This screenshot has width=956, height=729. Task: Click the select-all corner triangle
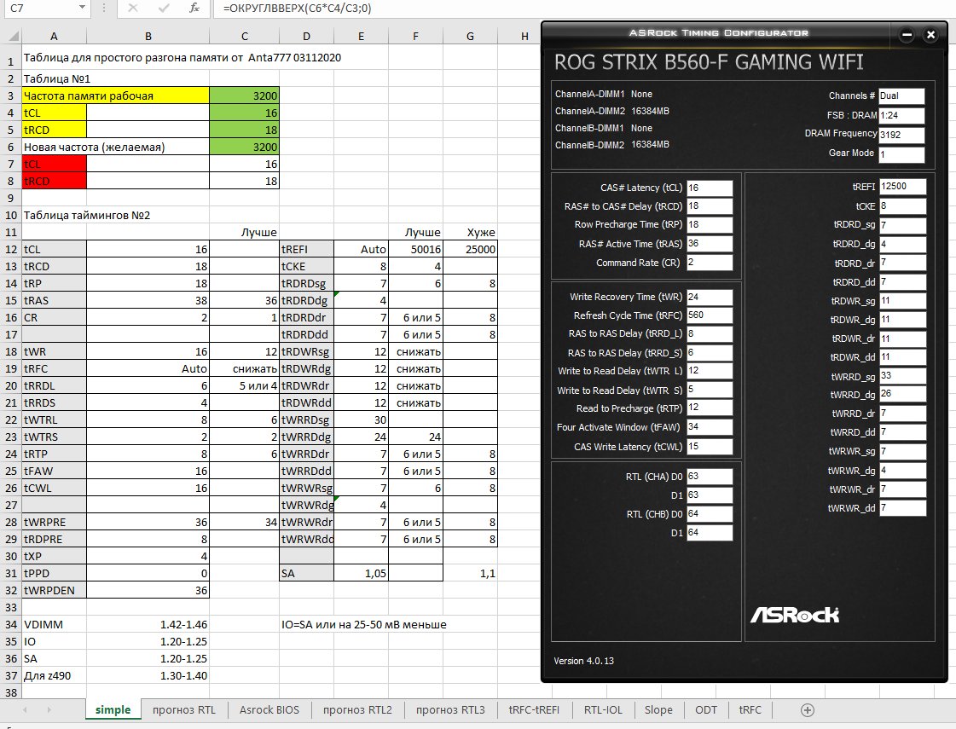14,37
